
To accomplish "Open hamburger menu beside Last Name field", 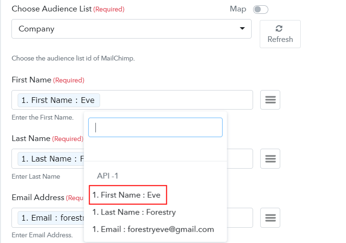I will (x=270, y=159).
